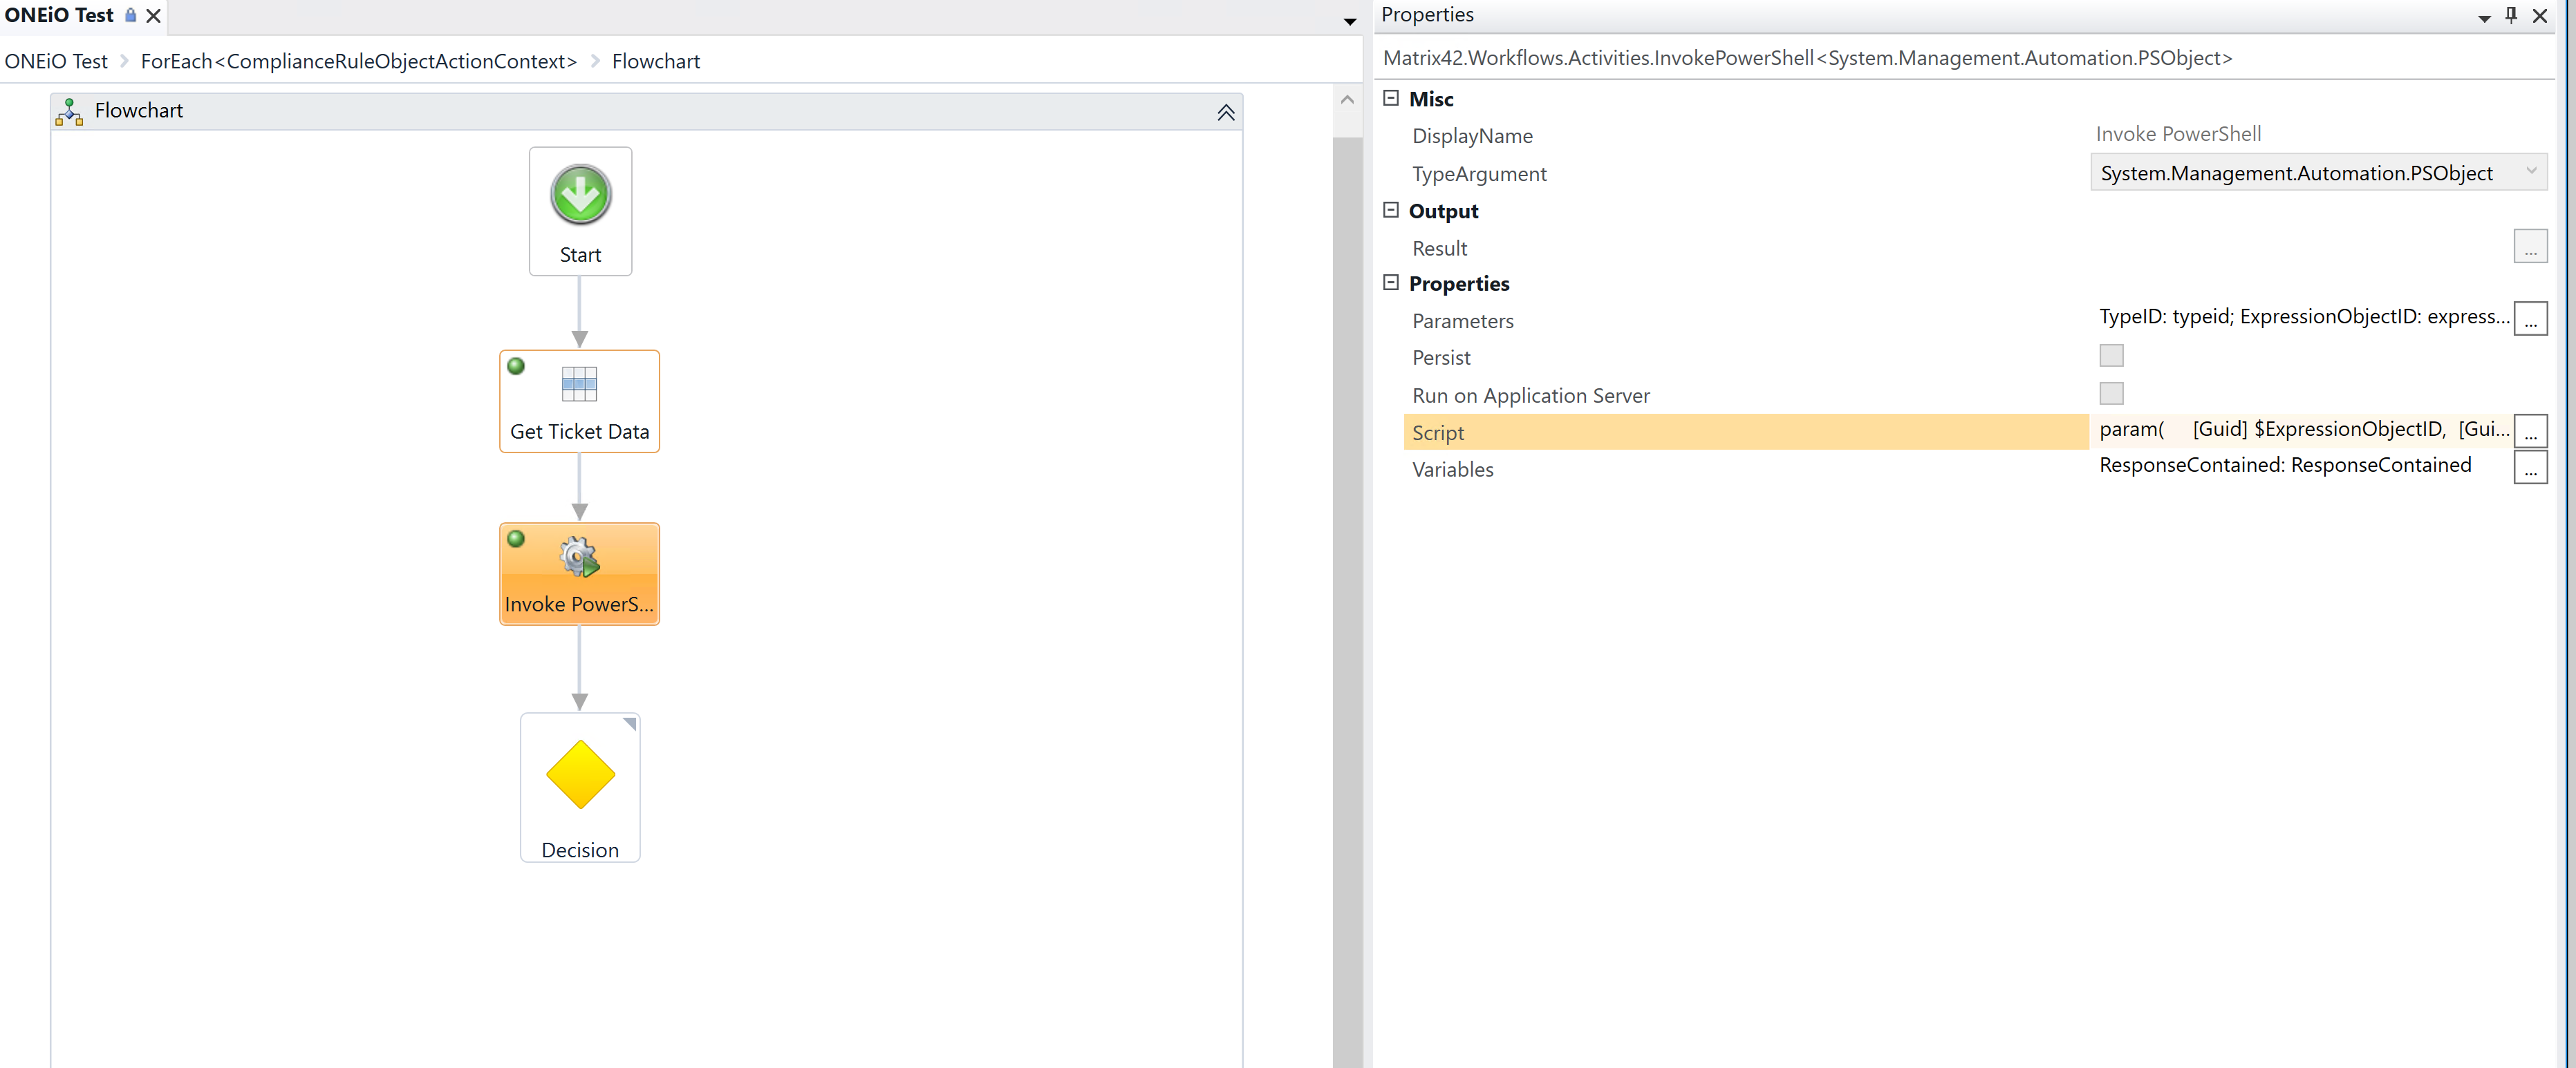Collapse the Flowchart designer panel
This screenshot has width=2576, height=1068.
[x=1226, y=112]
